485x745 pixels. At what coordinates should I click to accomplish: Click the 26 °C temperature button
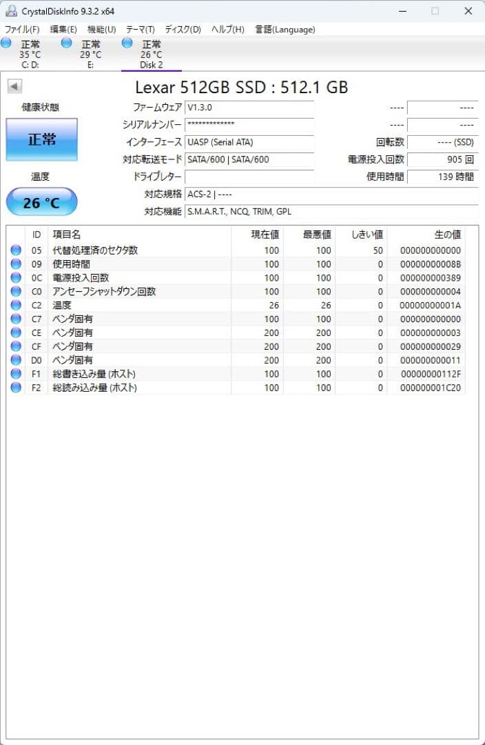coord(42,202)
